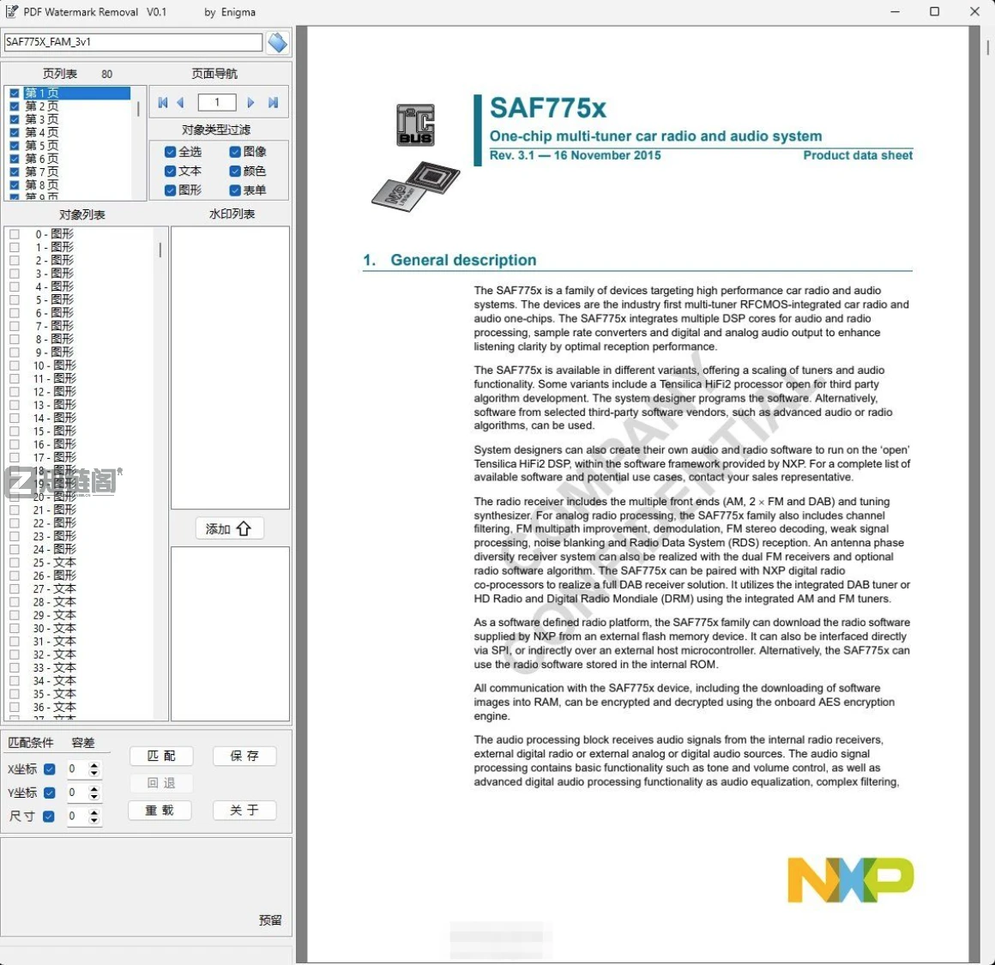Check object 25 - 文本 checkbox
This screenshot has width=995, height=965.
tap(15, 562)
